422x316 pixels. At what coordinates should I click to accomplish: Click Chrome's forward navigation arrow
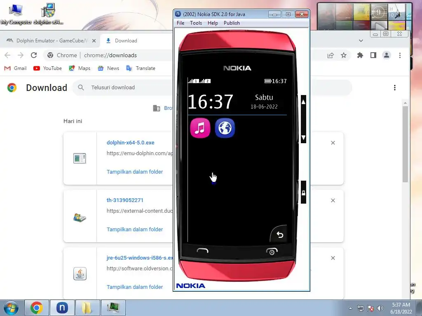21,55
